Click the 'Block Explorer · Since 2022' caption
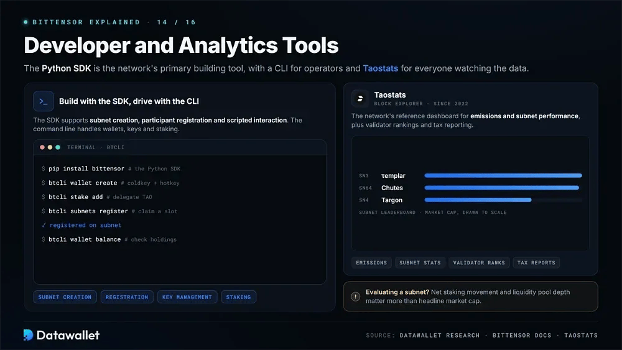 coord(421,103)
